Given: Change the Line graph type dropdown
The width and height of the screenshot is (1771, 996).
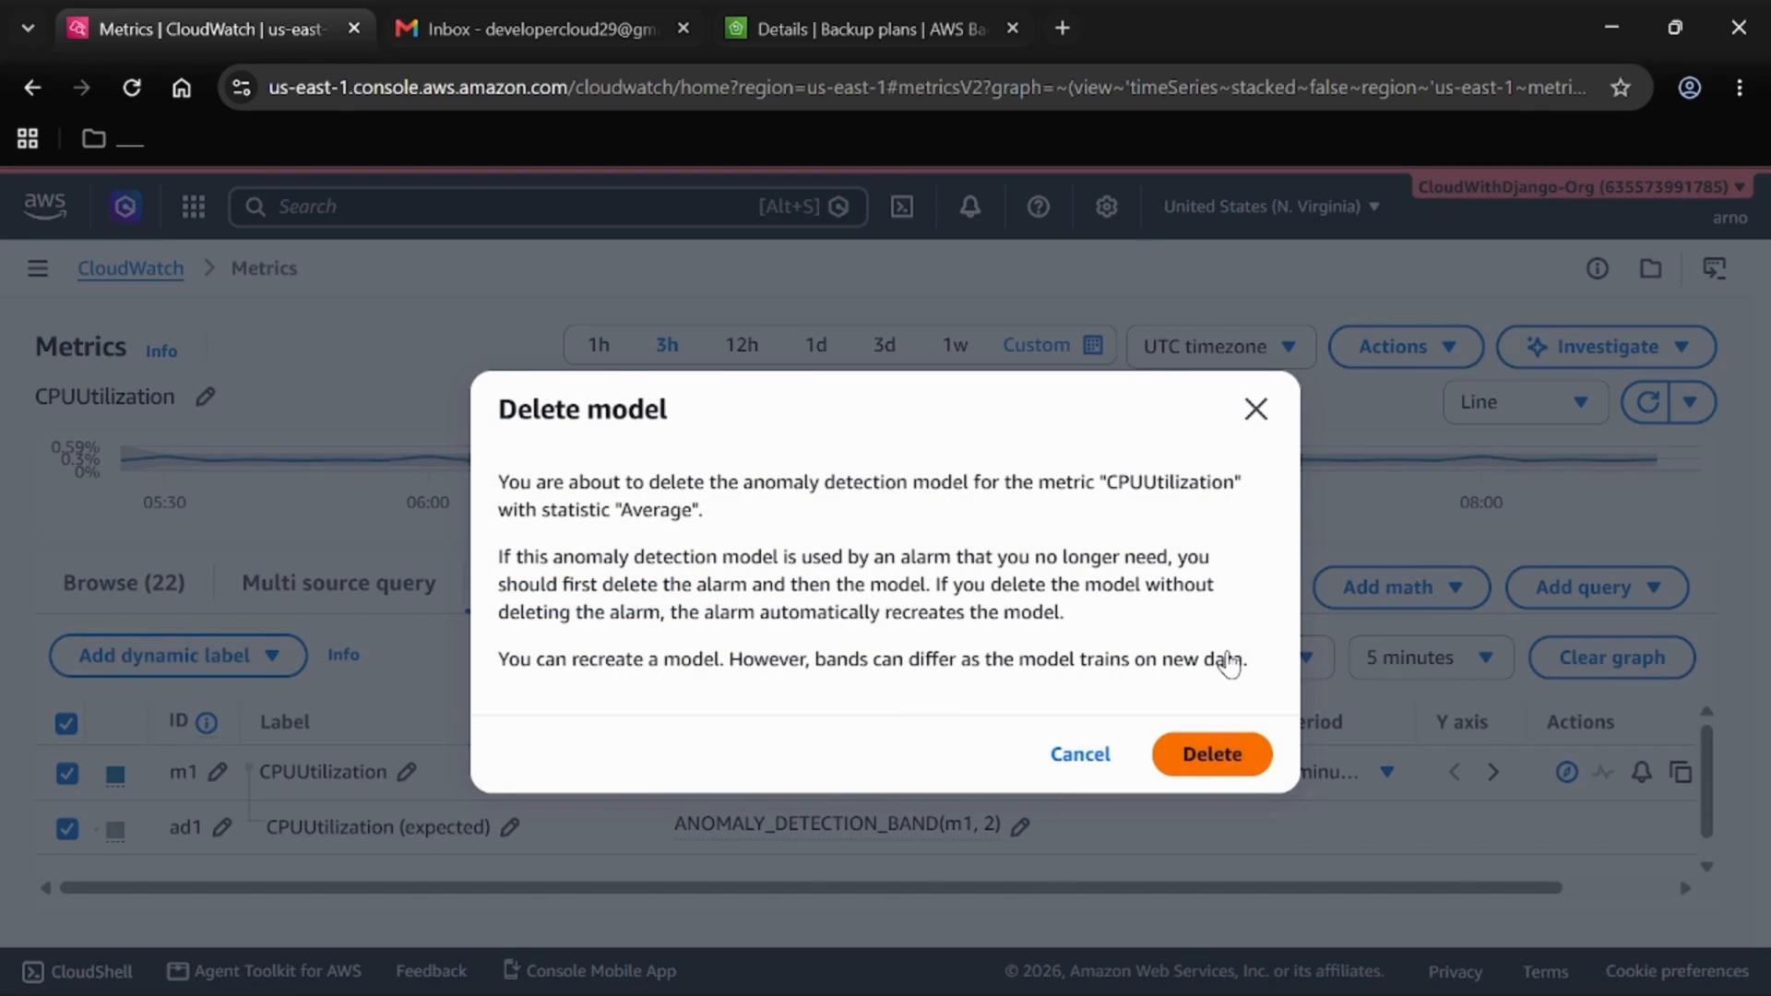Looking at the screenshot, I should coord(1525,402).
